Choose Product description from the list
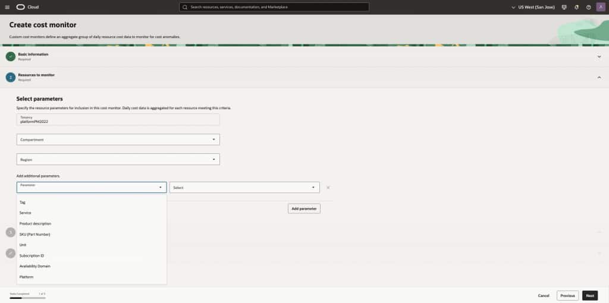Viewport: 609px width, 303px height. point(92,223)
